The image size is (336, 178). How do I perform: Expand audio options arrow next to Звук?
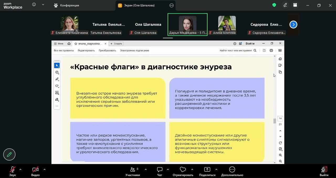coord(20,169)
